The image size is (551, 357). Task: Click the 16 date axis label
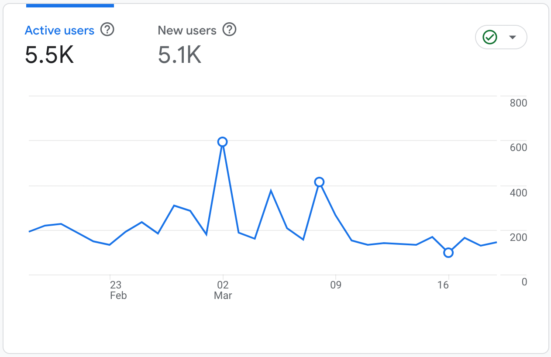443,285
